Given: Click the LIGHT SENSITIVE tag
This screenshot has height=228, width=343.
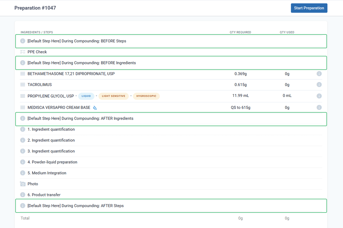Looking at the screenshot, I should pos(114,96).
